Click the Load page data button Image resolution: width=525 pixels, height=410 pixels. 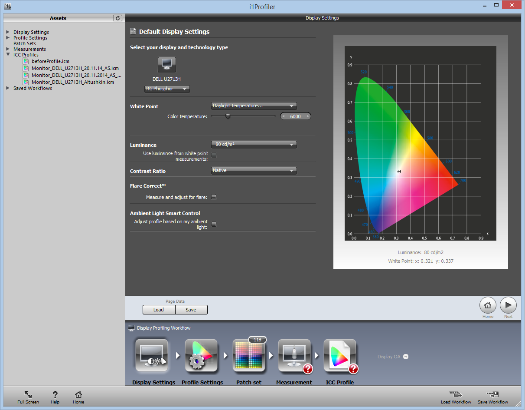pos(159,310)
